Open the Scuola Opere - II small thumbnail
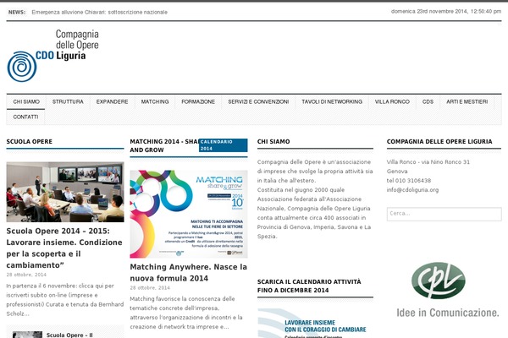The image size is (508, 338). click(27, 335)
